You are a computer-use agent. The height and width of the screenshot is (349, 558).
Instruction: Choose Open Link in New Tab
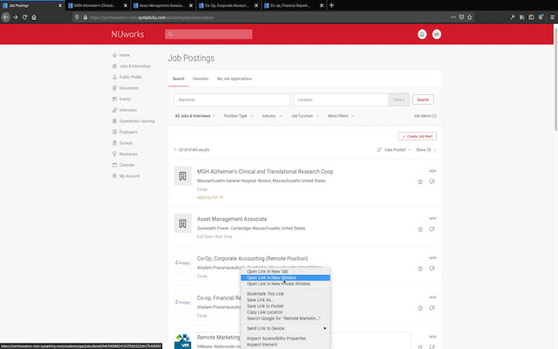pyautogui.click(x=285, y=271)
